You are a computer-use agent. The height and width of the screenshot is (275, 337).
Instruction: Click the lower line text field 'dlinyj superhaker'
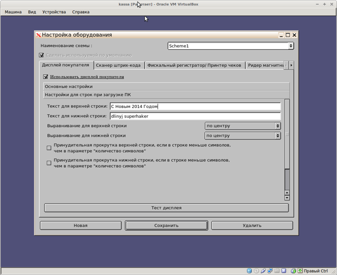tap(195, 116)
